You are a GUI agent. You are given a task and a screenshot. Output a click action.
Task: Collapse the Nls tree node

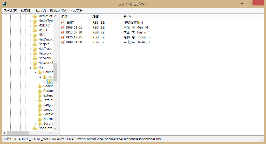coord(30,67)
